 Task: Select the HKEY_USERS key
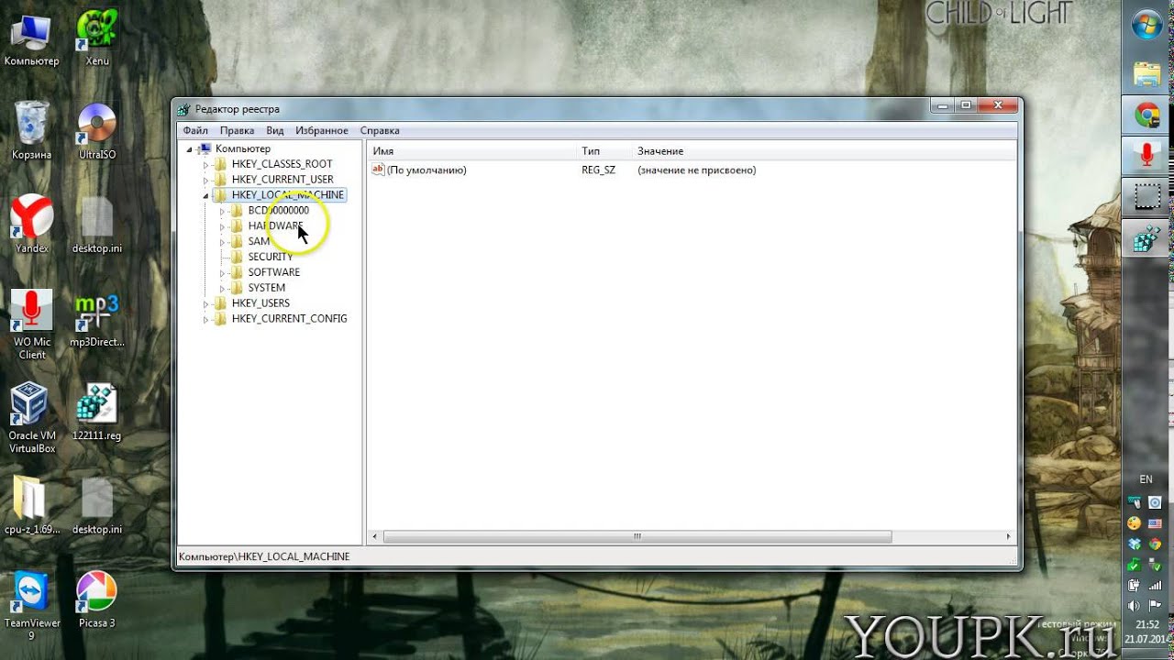coord(260,303)
